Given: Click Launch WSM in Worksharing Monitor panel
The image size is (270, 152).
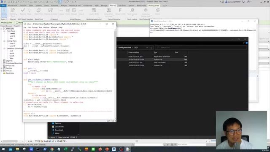Looking at the screenshot, I should pyautogui.click(x=94, y=11).
